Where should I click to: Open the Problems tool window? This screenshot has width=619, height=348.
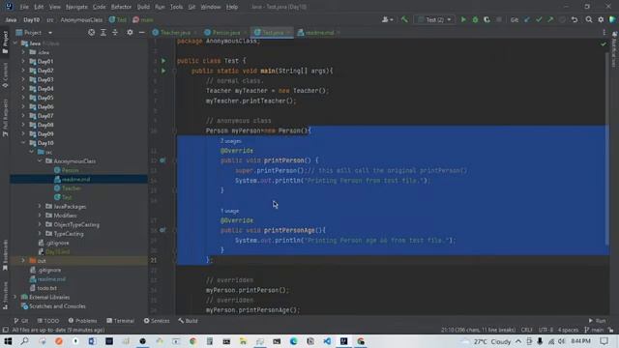(x=82, y=321)
